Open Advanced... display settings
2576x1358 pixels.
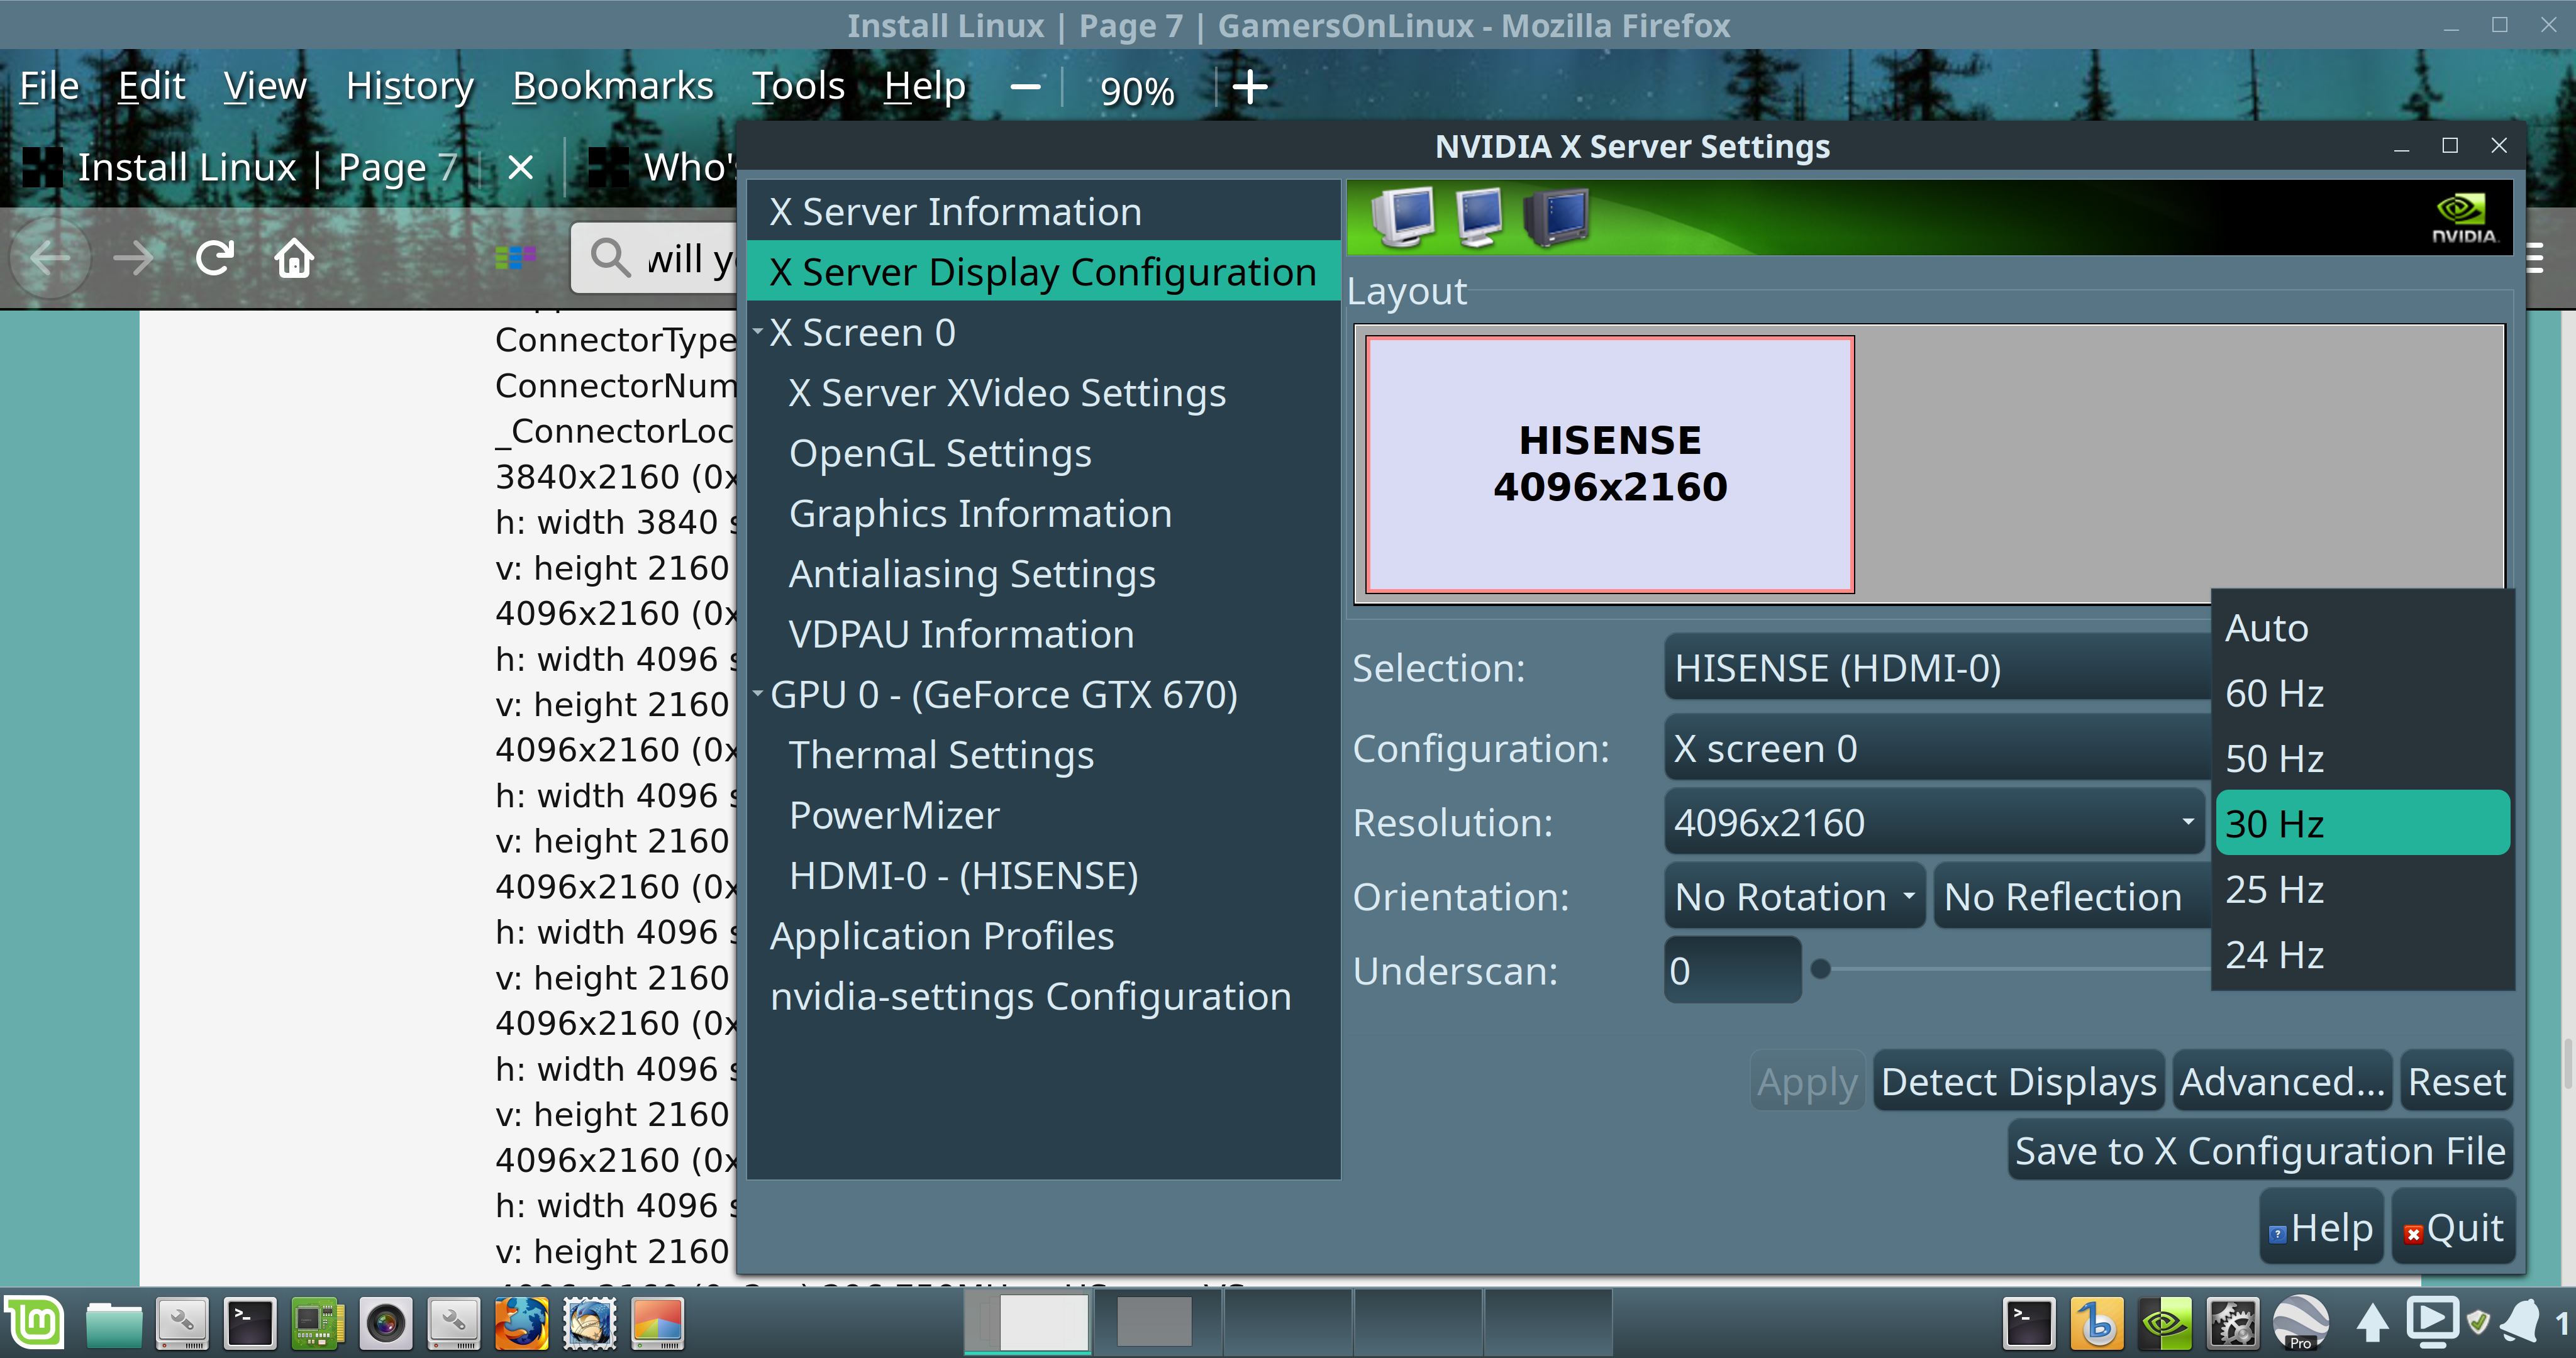coord(2282,1081)
